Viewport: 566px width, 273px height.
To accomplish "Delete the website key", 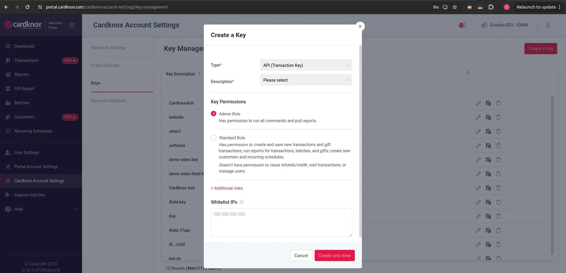I will (498, 117).
